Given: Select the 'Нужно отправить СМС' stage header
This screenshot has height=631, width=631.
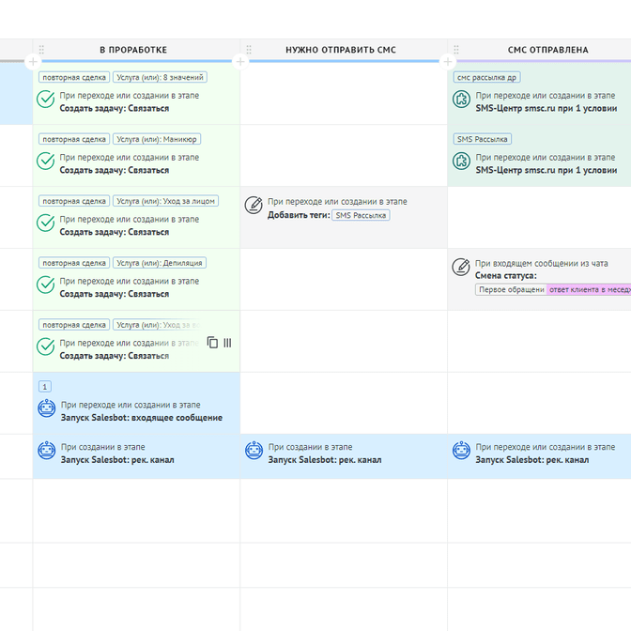Looking at the screenshot, I should [341, 50].
